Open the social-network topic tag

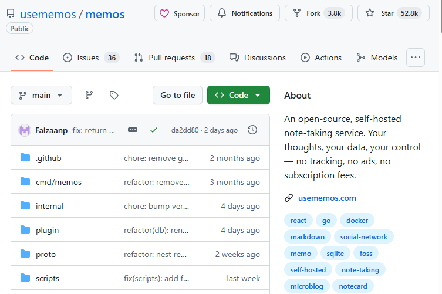(x=363, y=236)
